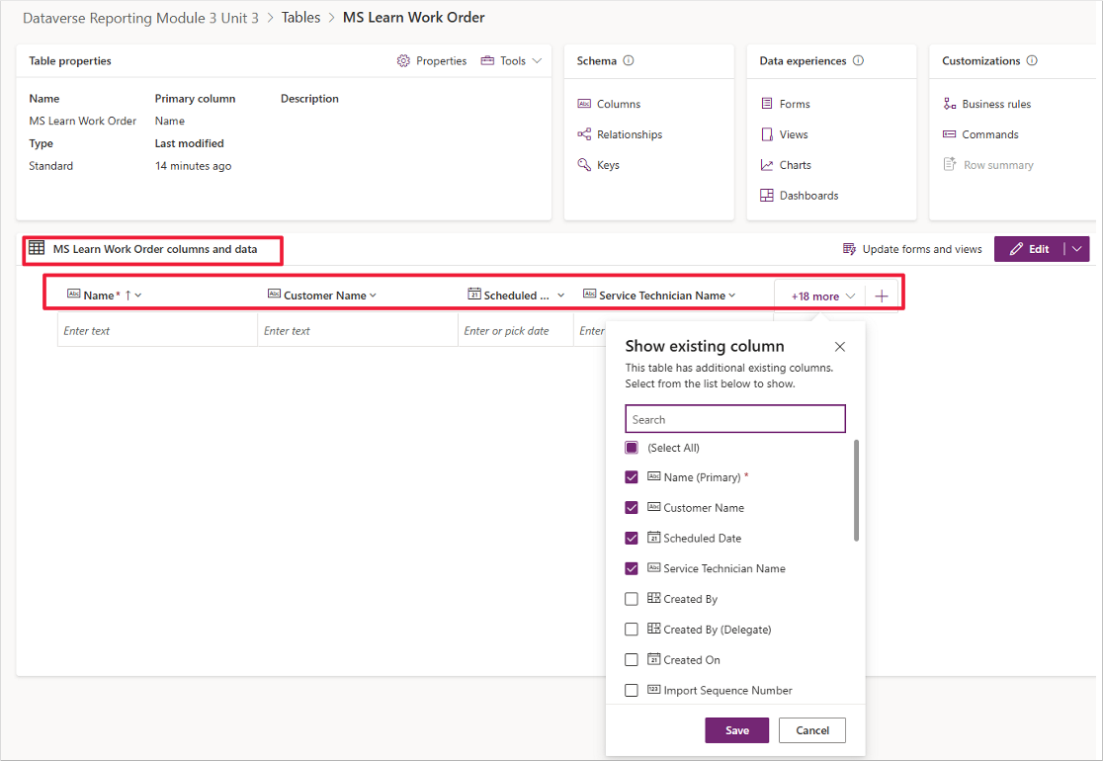Image resolution: width=1103 pixels, height=761 pixels.
Task: Open the Edit button's dropdown arrow
Action: point(1076,248)
